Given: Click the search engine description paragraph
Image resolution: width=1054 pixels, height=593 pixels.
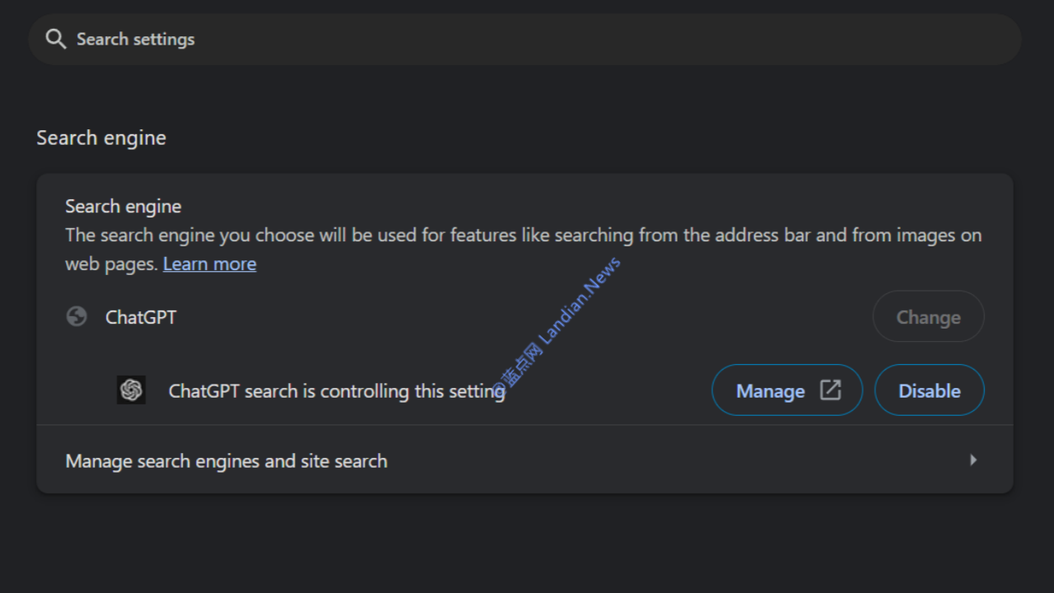Looking at the screenshot, I should (523, 236).
